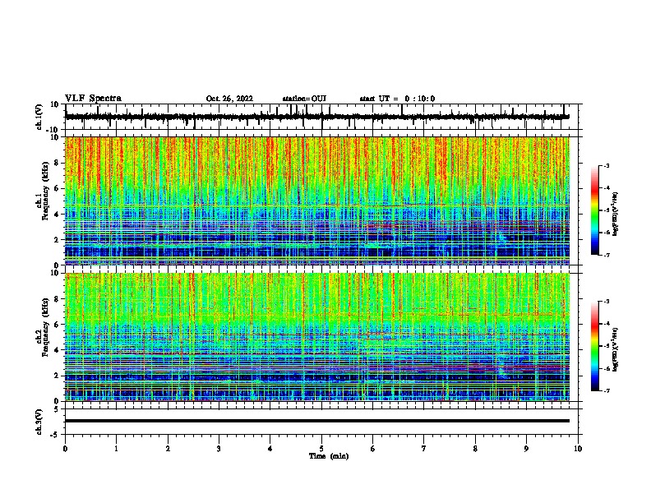Viewport: 651px width, 503px height.
Task: Click the time axis tick label "1"
Action: [117, 449]
